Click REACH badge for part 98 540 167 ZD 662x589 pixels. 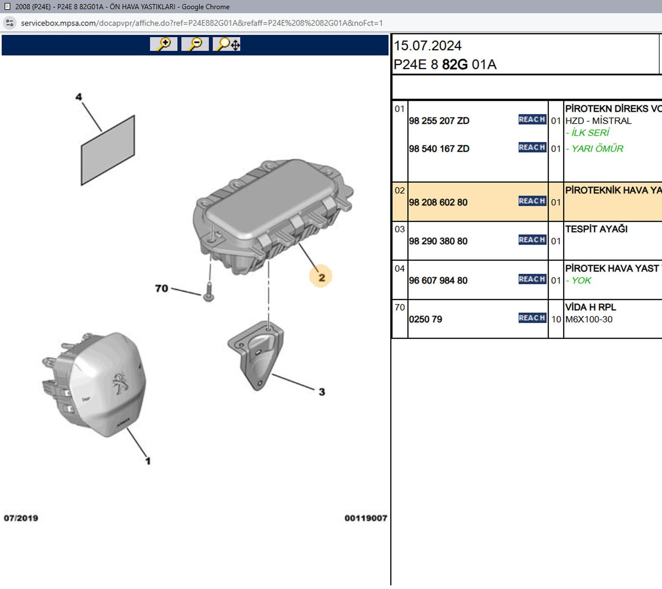click(x=532, y=148)
